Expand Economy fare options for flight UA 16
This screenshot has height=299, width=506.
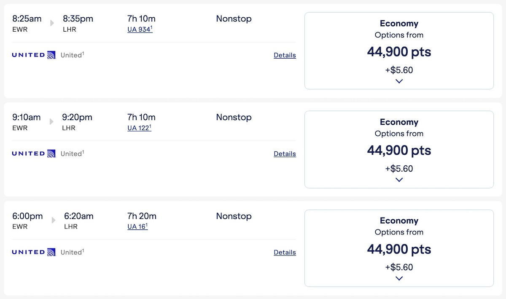pyautogui.click(x=399, y=278)
